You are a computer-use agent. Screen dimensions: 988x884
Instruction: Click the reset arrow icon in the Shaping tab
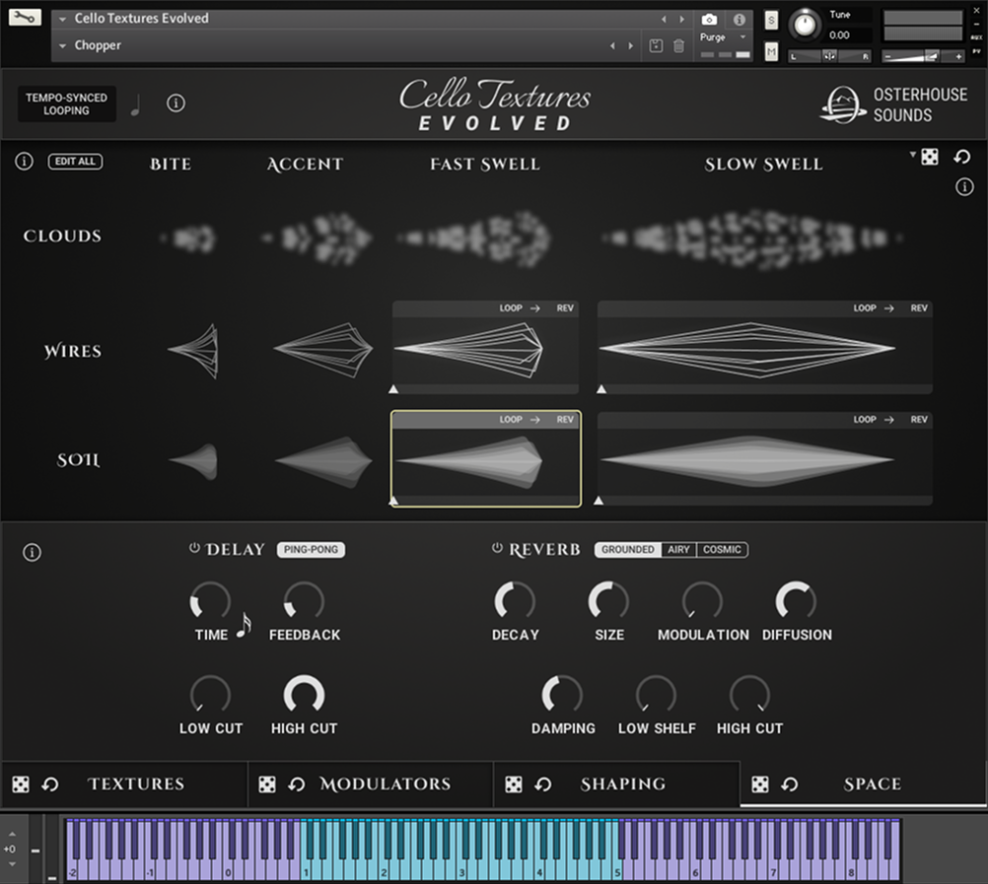pyautogui.click(x=543, y=784)
